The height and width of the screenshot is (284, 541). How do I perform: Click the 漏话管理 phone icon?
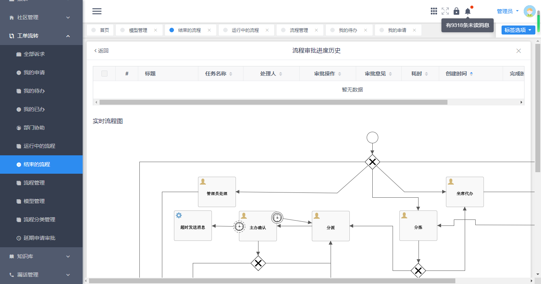tap(12, 275)
